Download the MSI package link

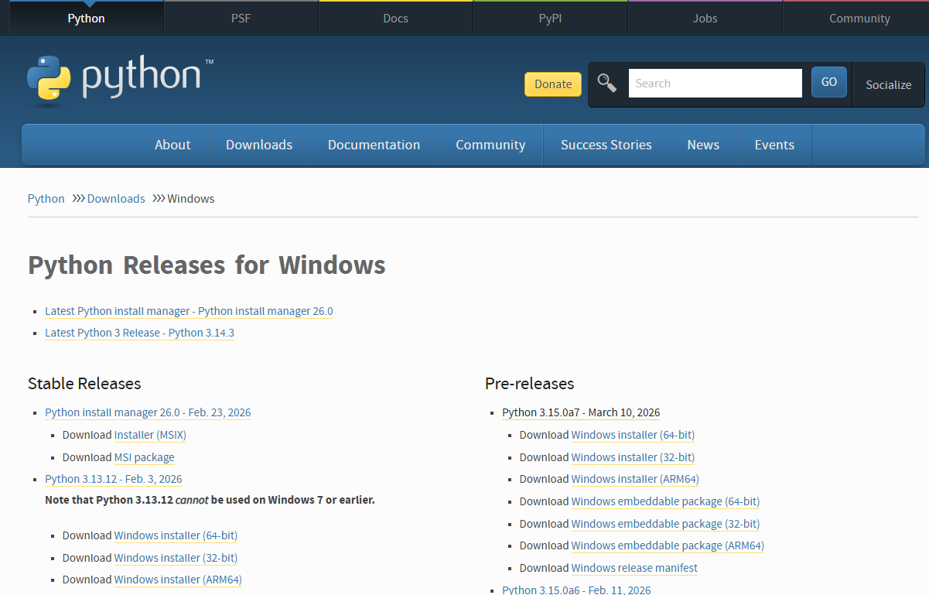pyautogui.click(x=144, y=457)
